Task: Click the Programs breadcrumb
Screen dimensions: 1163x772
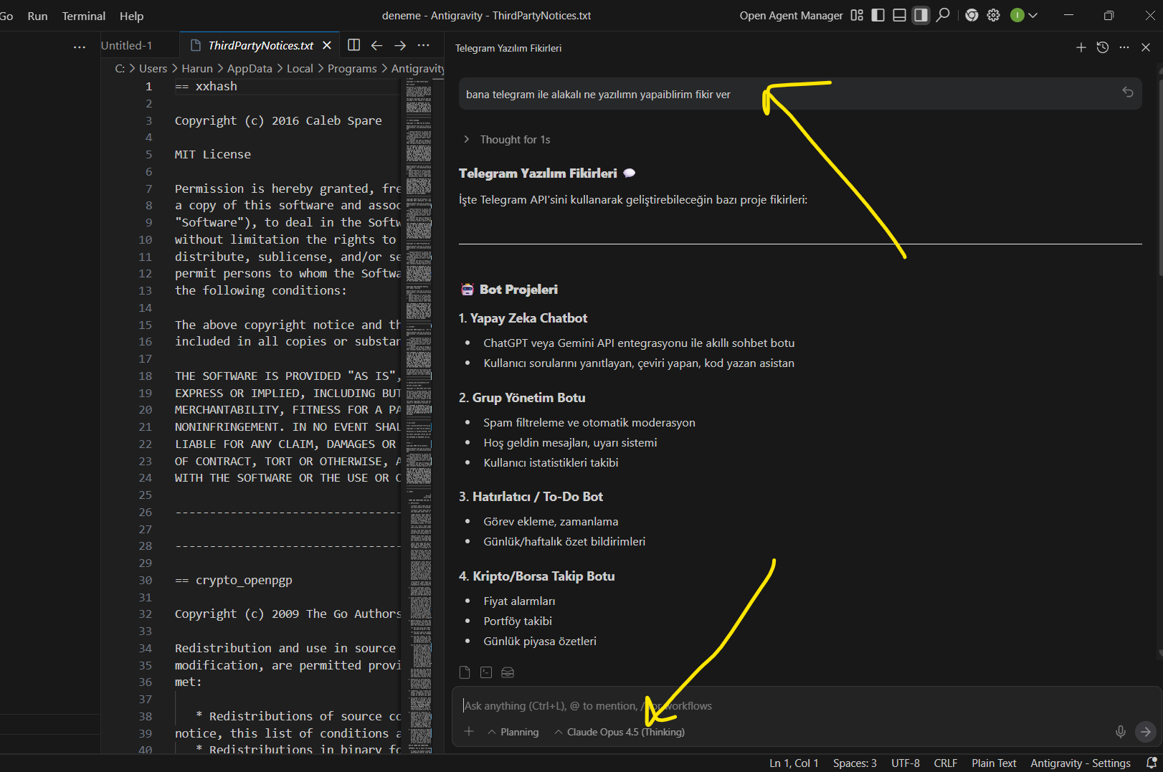Action: pyautogui.click(x=352, y=68)
